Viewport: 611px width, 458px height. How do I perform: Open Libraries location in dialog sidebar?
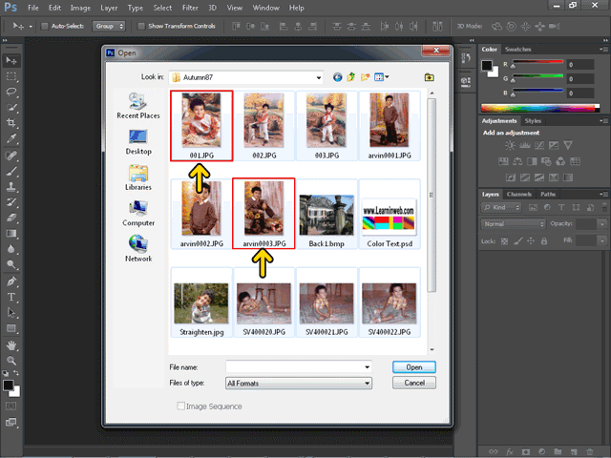point(138,177)
